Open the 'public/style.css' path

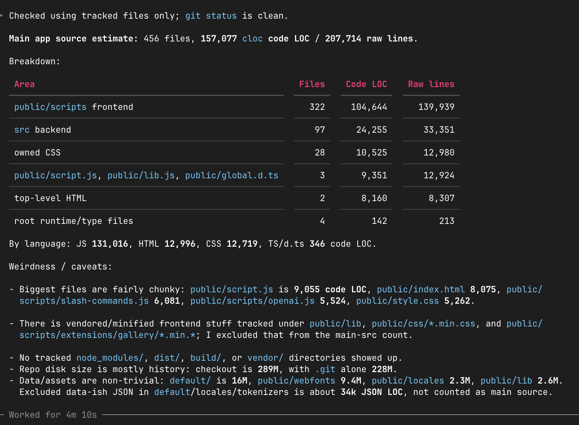click(x=398, y=301)
